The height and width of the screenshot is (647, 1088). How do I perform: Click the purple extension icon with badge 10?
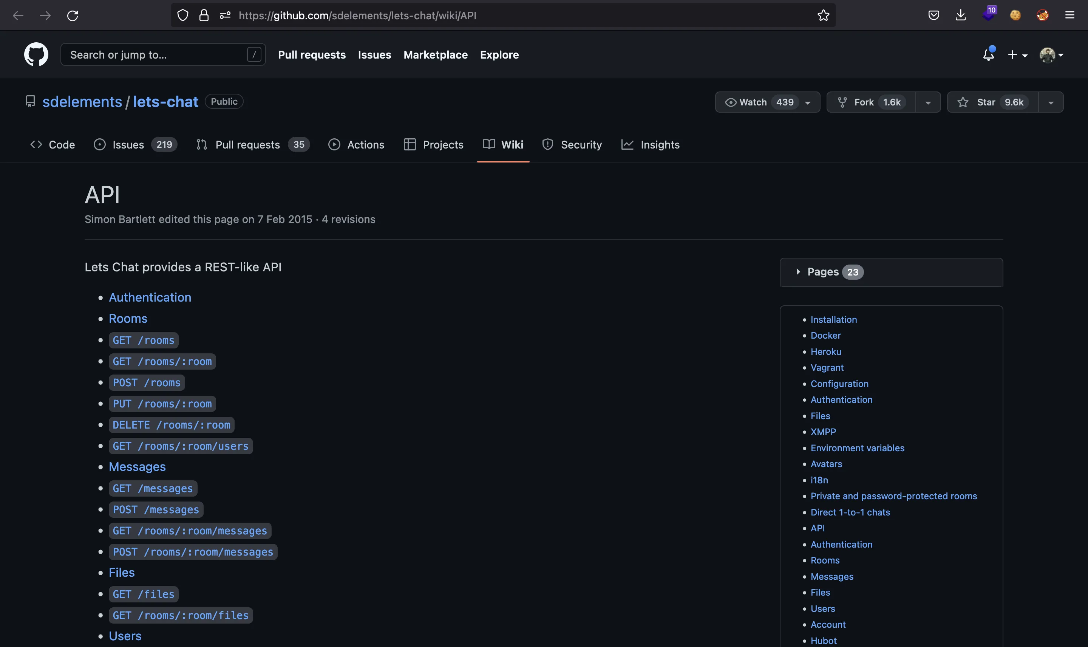(x=989, y=14)
